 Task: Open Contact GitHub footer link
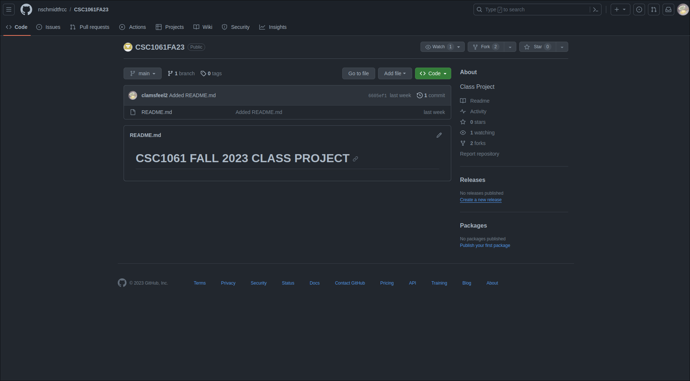[350, 283]
